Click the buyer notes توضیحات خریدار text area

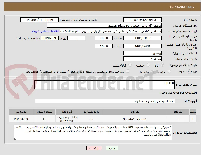point(93,132)
